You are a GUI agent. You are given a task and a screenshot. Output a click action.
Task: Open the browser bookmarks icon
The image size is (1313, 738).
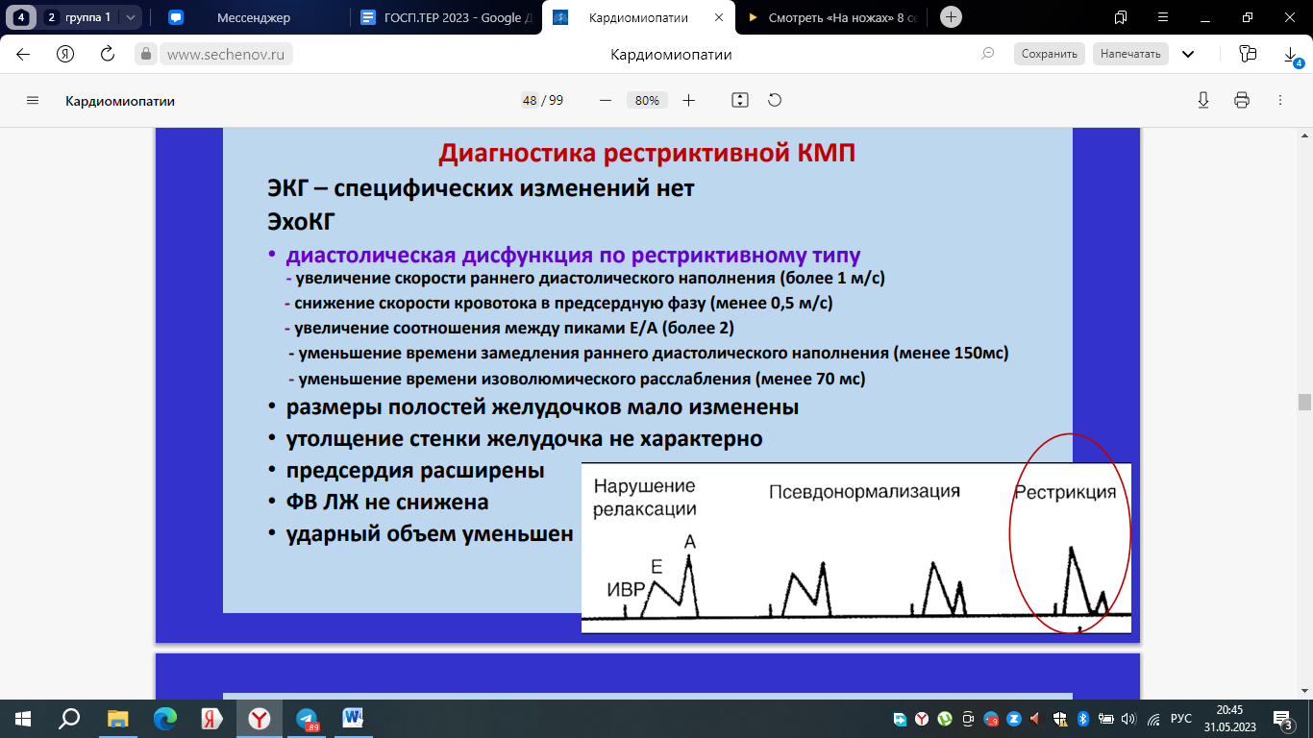(1248, 54)
